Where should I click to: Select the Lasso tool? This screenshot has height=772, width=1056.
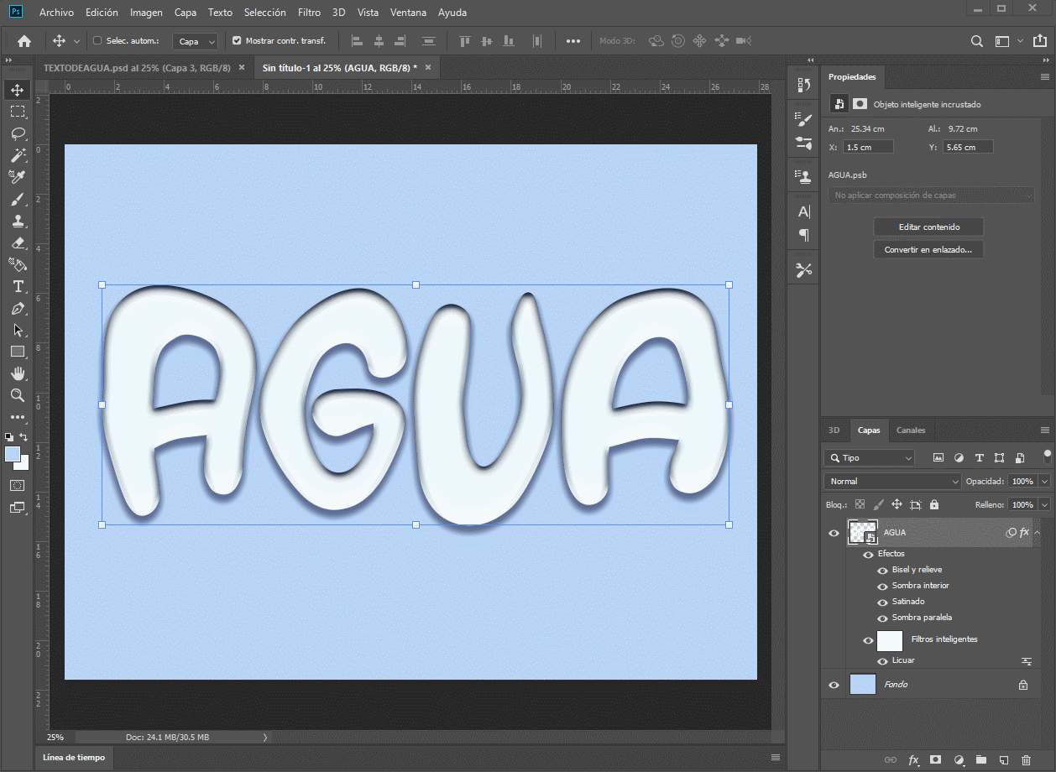(18, 133)
